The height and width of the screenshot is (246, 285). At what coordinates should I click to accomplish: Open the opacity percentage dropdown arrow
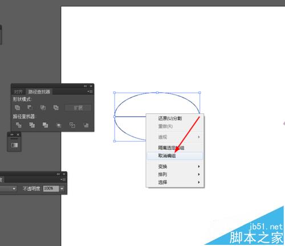coord(62,188)
